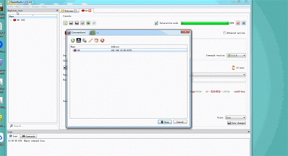
Task: Close the Explorer tree panel
Action: click(57, 11)
